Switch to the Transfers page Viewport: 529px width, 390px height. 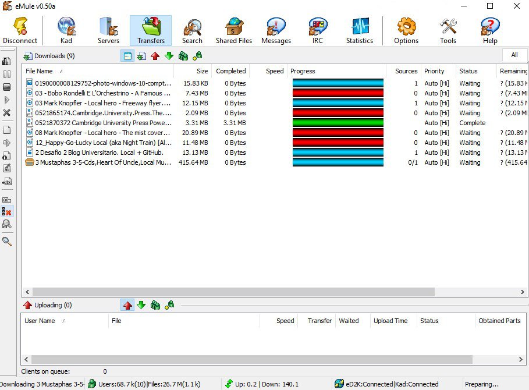[x=151, y=30]
